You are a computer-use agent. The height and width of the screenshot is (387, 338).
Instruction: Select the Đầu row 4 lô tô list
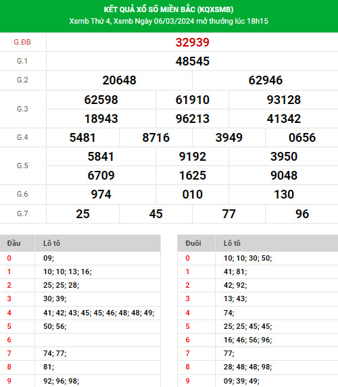click(x=99, y=313)
